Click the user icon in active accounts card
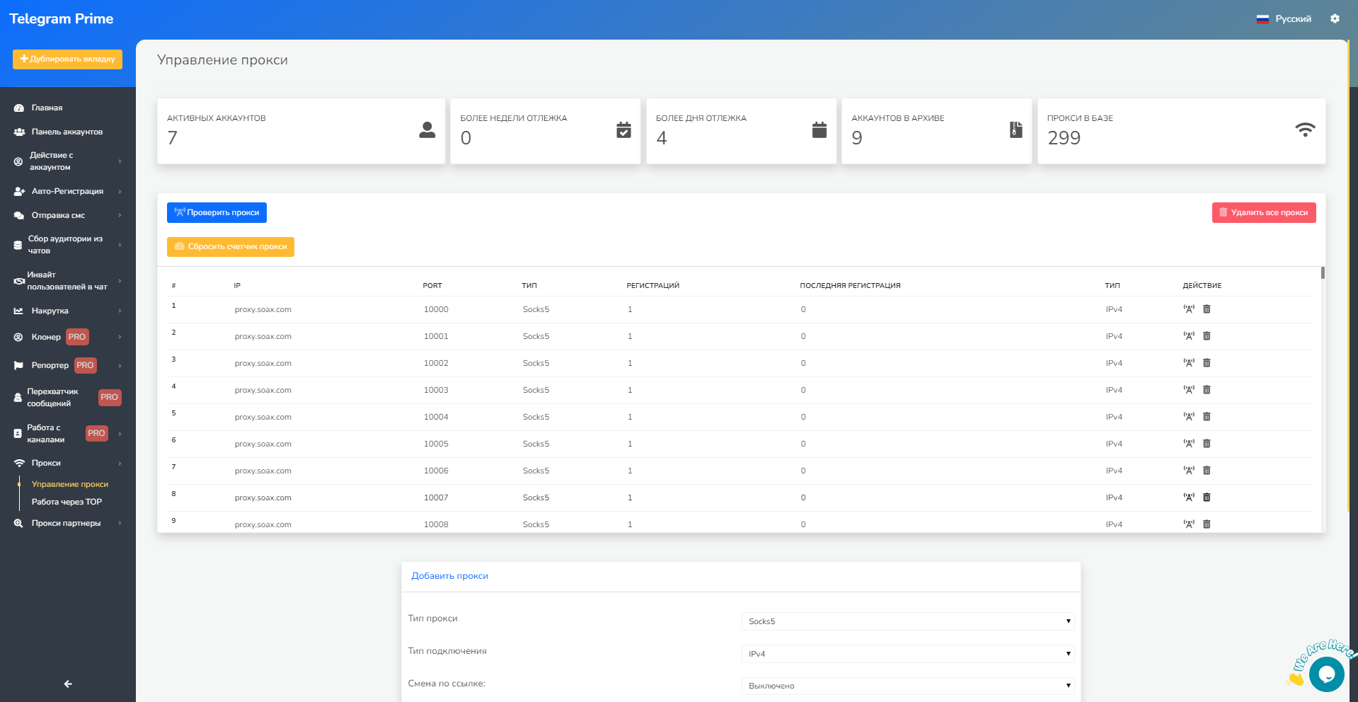This screenshot has width=1358, height=702. click(427, 130)
